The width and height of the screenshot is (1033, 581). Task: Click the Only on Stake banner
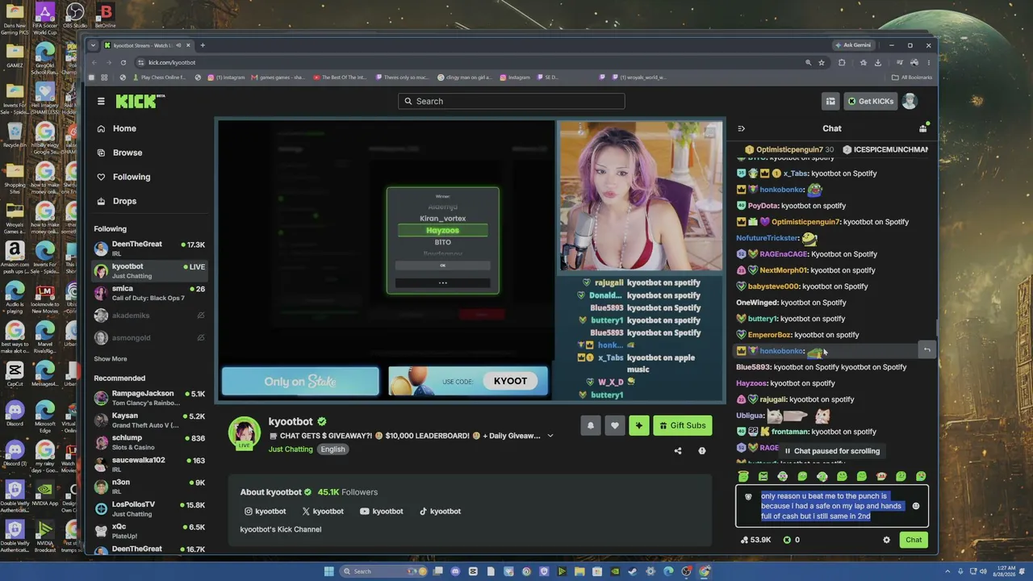[x=300, y=382]
